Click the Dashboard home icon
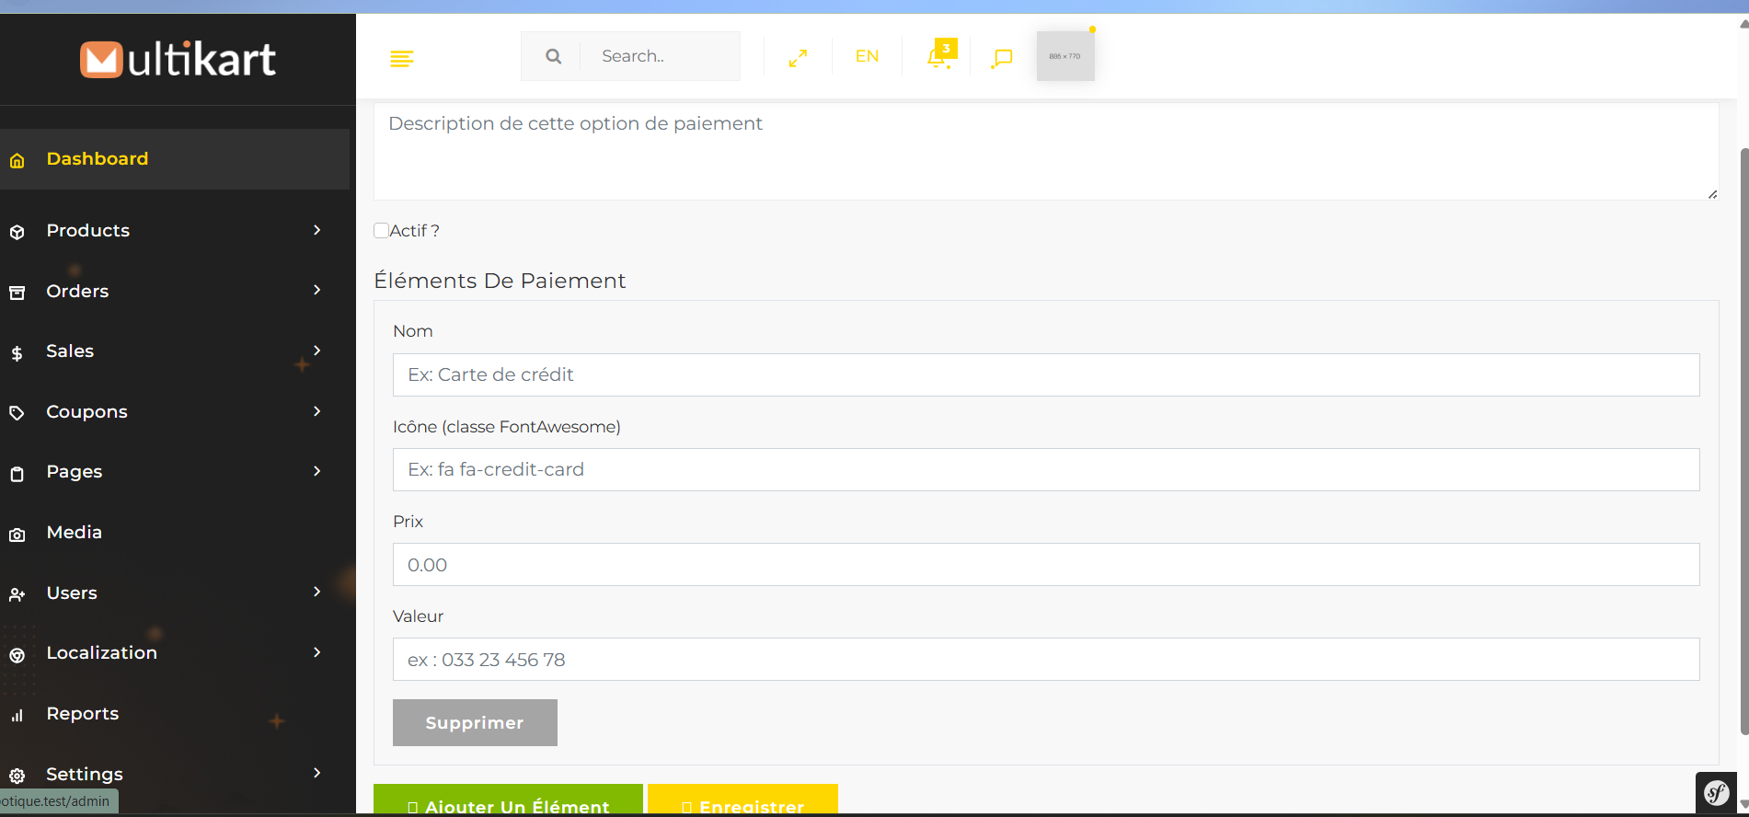 pyautogui.click(x=17, y=161)
